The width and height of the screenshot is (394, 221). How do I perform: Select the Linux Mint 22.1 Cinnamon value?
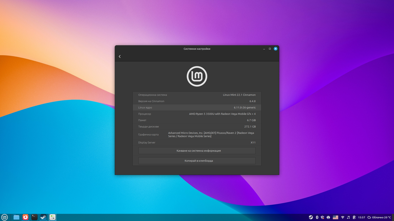[239, 95]
